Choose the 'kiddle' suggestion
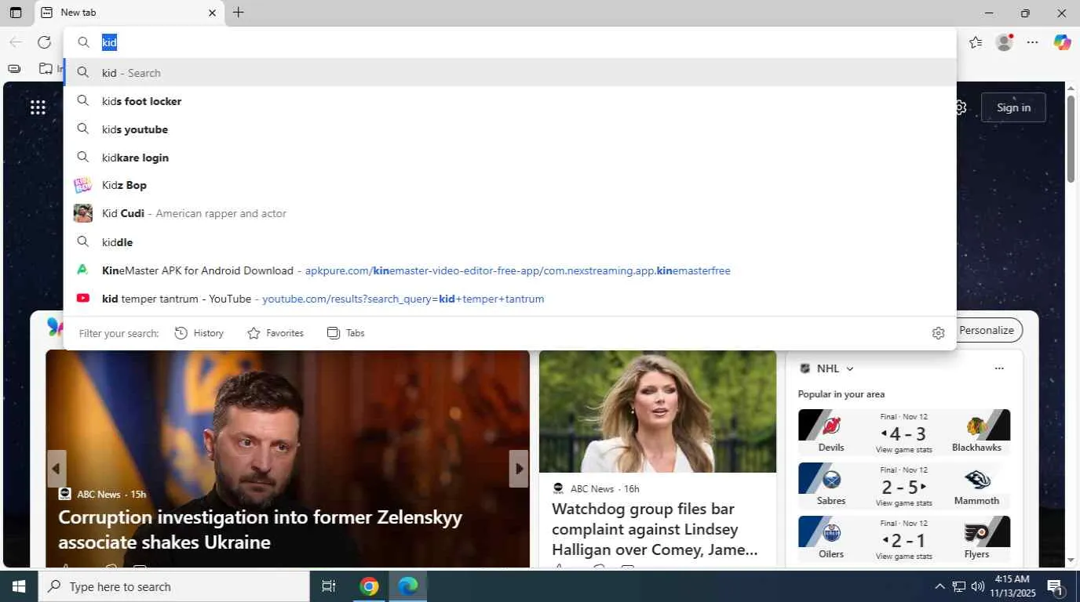This screenshot has width=1080, height=602. (510, 242)
